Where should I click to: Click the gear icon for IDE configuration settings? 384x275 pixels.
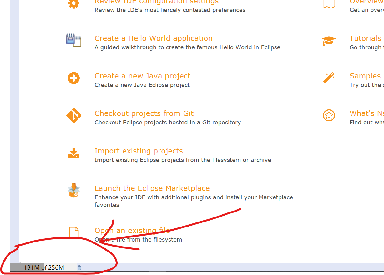tap(73, 4)
